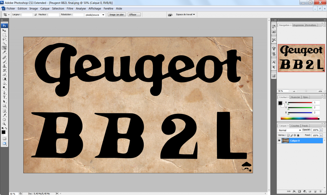Open the Character panel dock icon
The width and height of the screenshot is (327, 195).
274,62
